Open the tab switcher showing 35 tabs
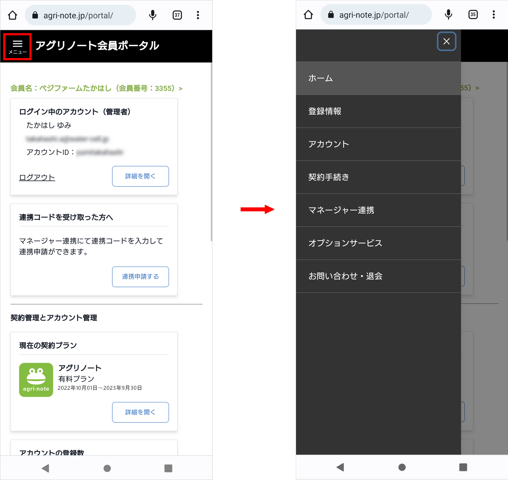 [x=473, y=15]
